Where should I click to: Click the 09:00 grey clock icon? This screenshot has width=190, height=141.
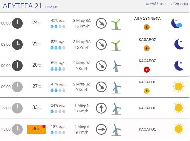(x=17, y=87)
